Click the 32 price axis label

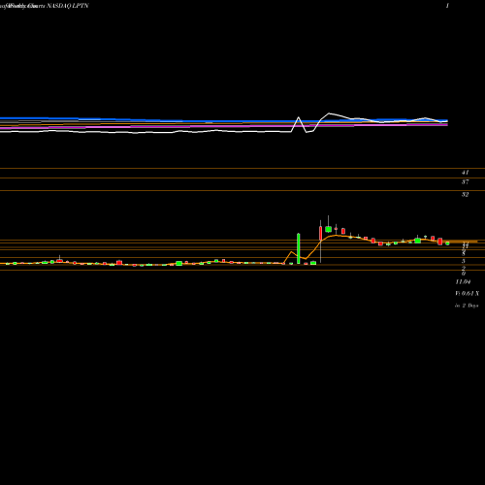tap(465, 195)
